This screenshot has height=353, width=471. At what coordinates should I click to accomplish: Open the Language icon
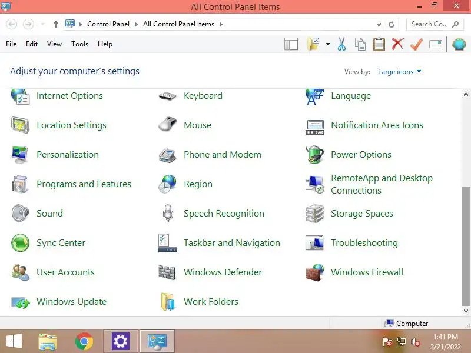[x=314, y=96]
